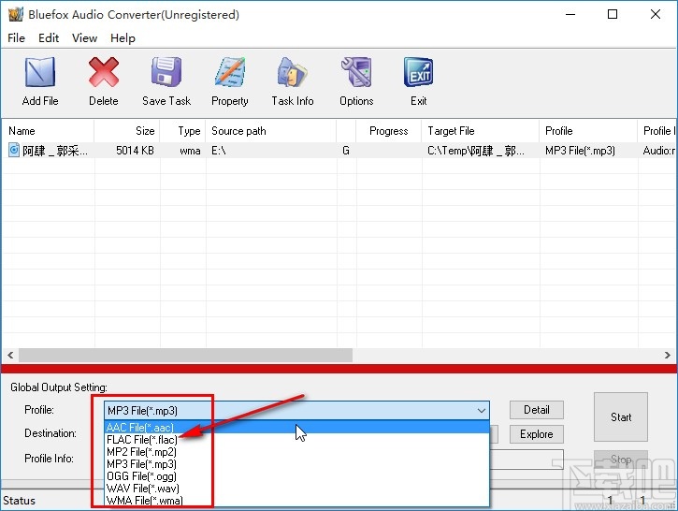Screen dimensions: 678x511
Task: Click the MP3 File(*.mp3) profile cell in the row
Action: point(580,151)
